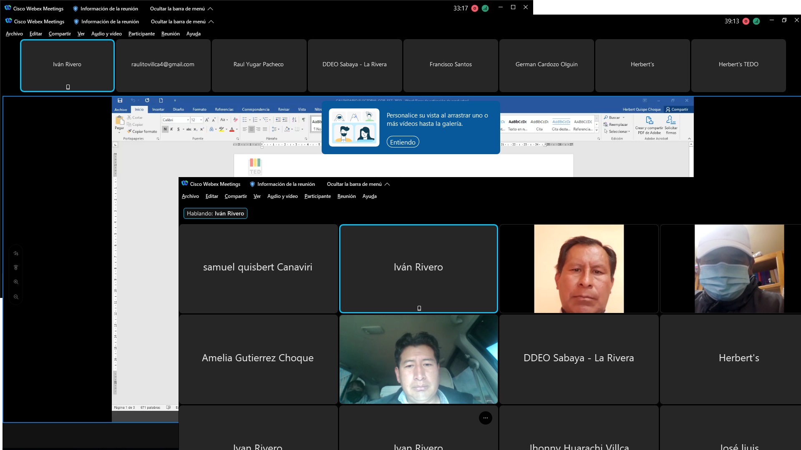This screenshot has width=801, height=450.
Task: Click Compartir button in Word top right
Action: (677, 110)
